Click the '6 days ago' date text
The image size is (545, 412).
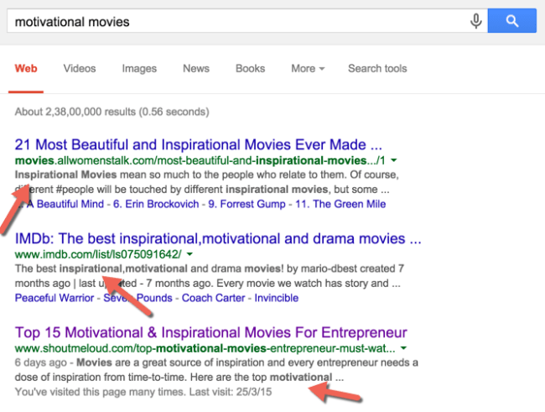[x=41, y=362]
